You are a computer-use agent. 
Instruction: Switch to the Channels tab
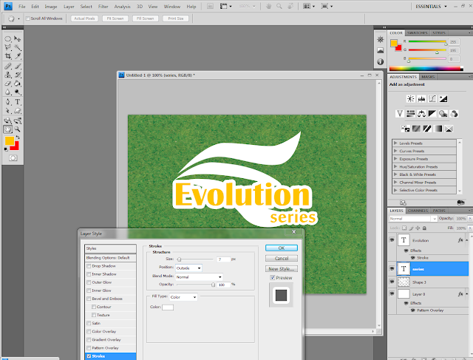[418, 211]
